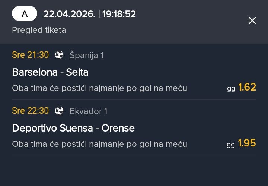Open the Deportivo Suensa - Orense match
Viewport: 268px width, 186px height.
[73, 128]
